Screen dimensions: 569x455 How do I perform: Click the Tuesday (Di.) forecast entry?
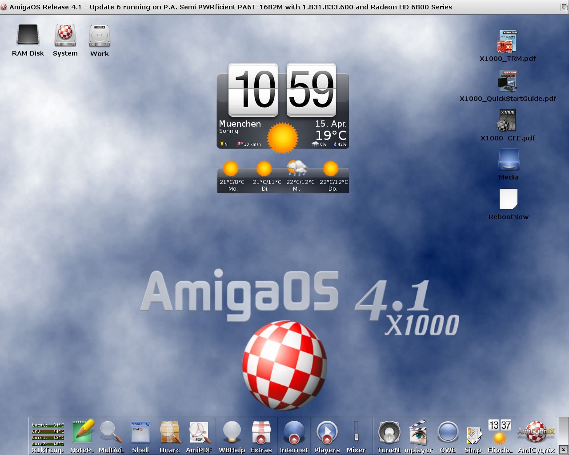267,177
